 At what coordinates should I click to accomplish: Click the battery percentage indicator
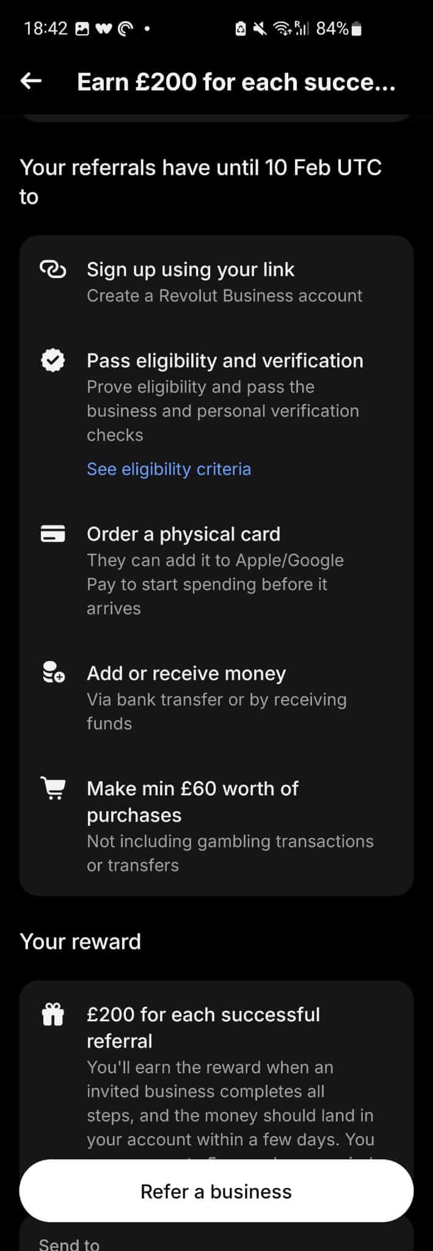click(x=333, y=27)
